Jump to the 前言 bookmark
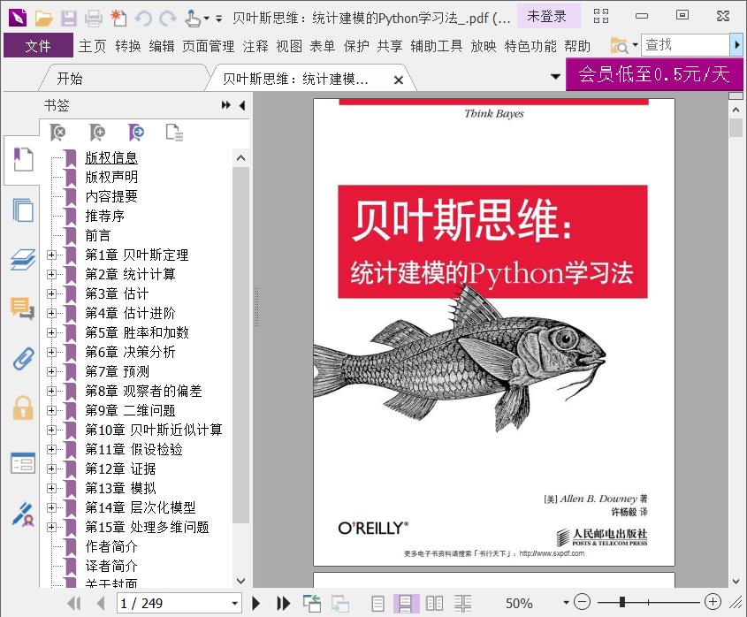The width and height of the screenshot is (747, 617). pyautogui.click(x=97, y=235)
